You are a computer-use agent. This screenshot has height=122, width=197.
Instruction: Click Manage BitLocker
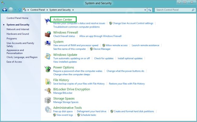63,93
